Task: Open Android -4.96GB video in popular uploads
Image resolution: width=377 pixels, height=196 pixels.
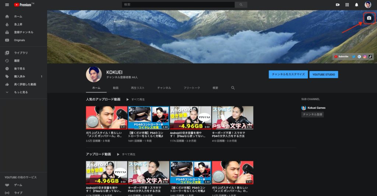Action: [x=190, y=118]
